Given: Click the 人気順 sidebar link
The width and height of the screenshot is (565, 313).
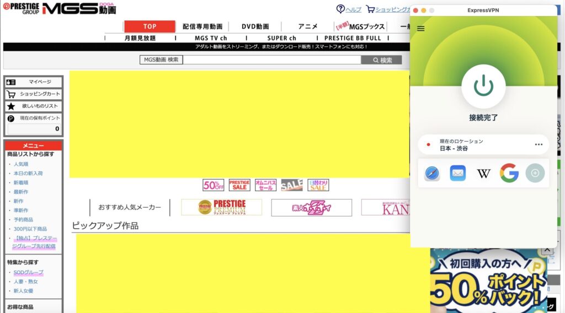Looking at the screenshot, I should [x=21, y=164].
